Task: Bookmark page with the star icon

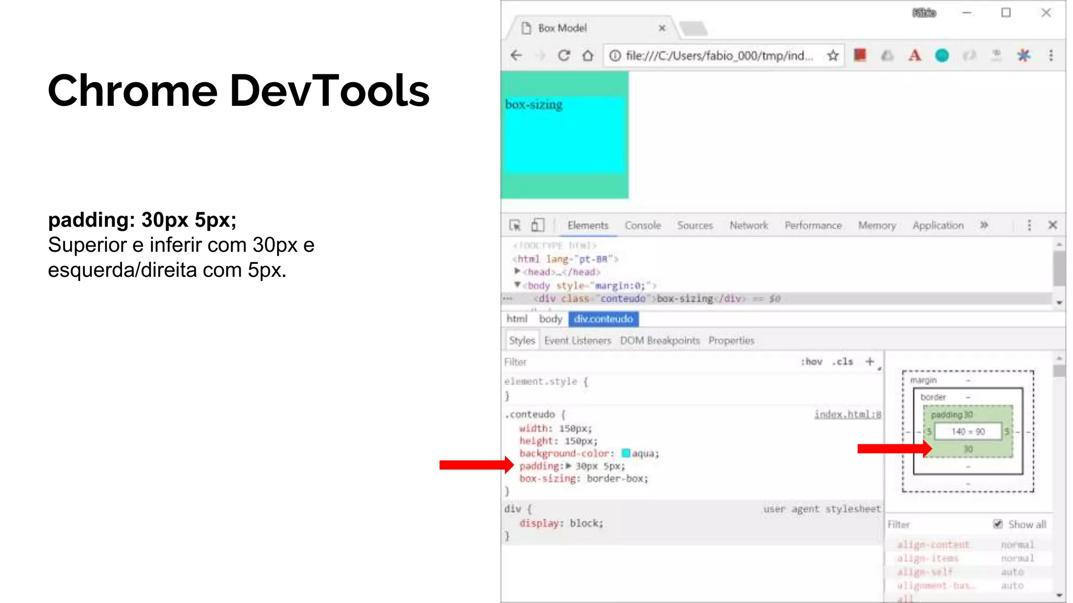Action: click(833, 55)
